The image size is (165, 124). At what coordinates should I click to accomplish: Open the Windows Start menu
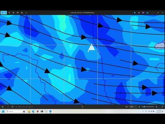tap(3, 111)
